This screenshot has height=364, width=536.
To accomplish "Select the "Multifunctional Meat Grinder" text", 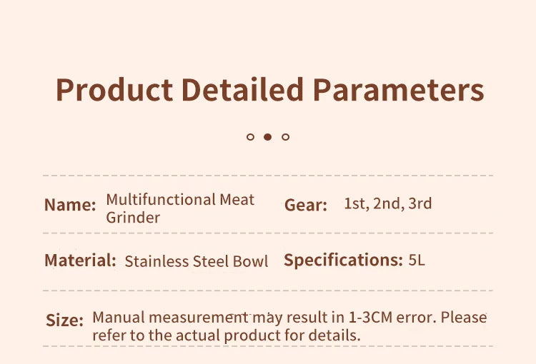I will 180,208.
